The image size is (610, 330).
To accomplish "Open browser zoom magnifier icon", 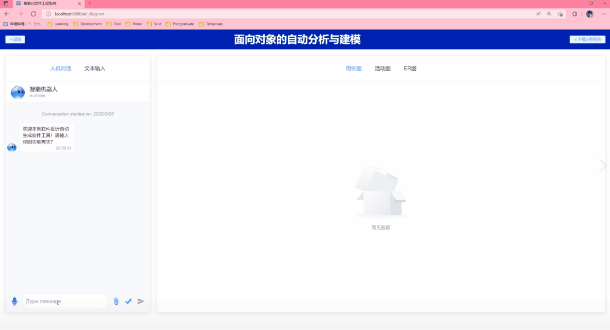I will point(549,14).
